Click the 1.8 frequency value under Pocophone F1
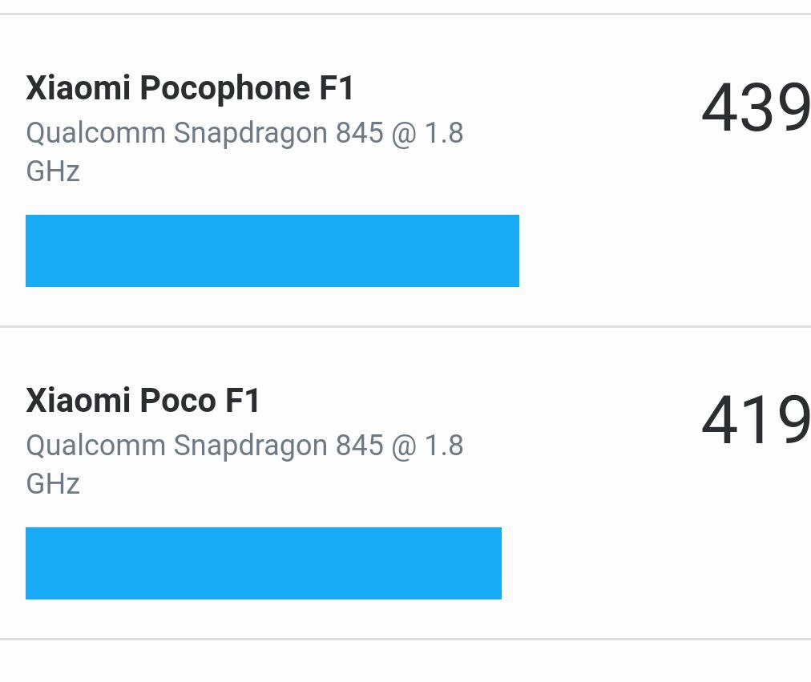 coord(444,133)
